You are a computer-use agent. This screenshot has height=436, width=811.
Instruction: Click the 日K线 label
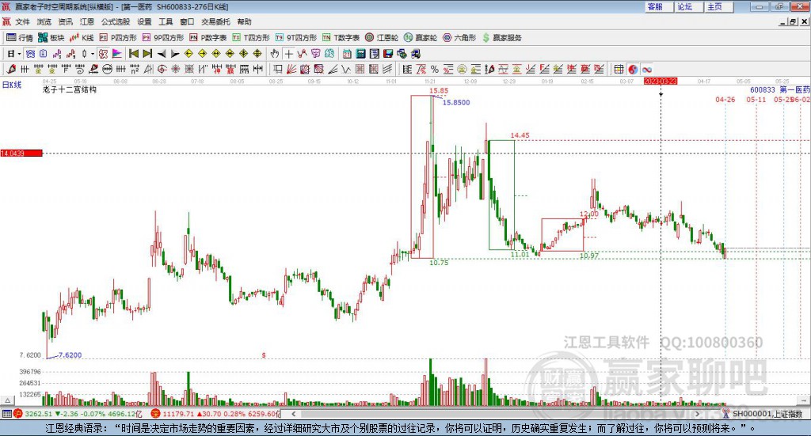tap(12, 85)
